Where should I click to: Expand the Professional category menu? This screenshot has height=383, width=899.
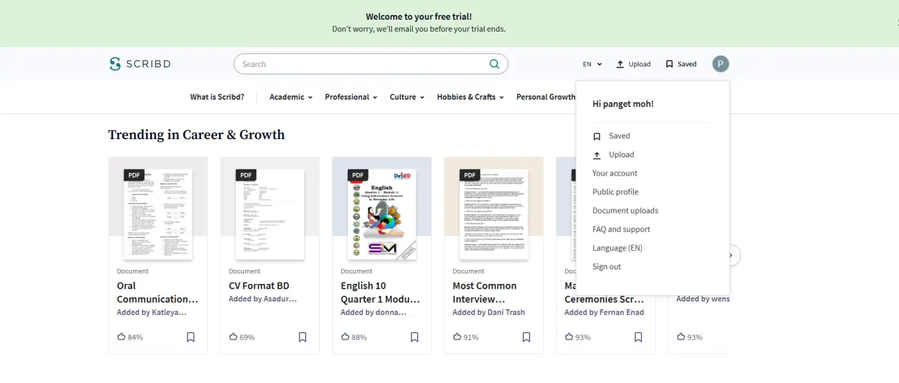351,97
